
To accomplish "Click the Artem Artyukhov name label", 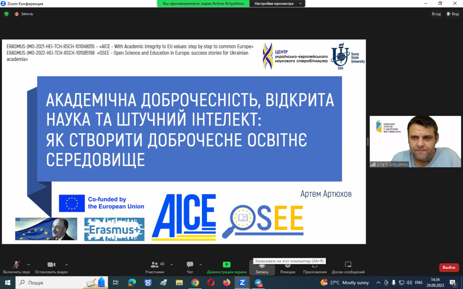I will (392, 164).
